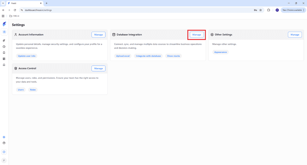Click Manage in Database Integration card
307x165 pixels.
tap(197, 35)
